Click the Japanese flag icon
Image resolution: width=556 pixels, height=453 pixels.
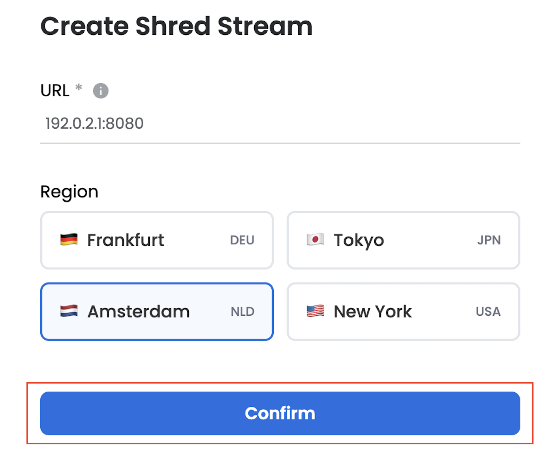tap(315, 240)
